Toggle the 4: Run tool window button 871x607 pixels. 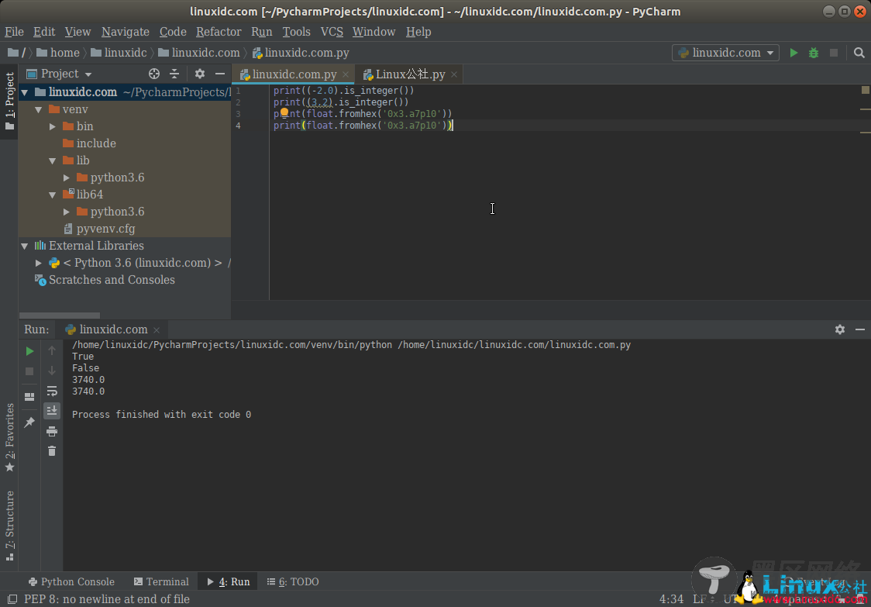228,582
